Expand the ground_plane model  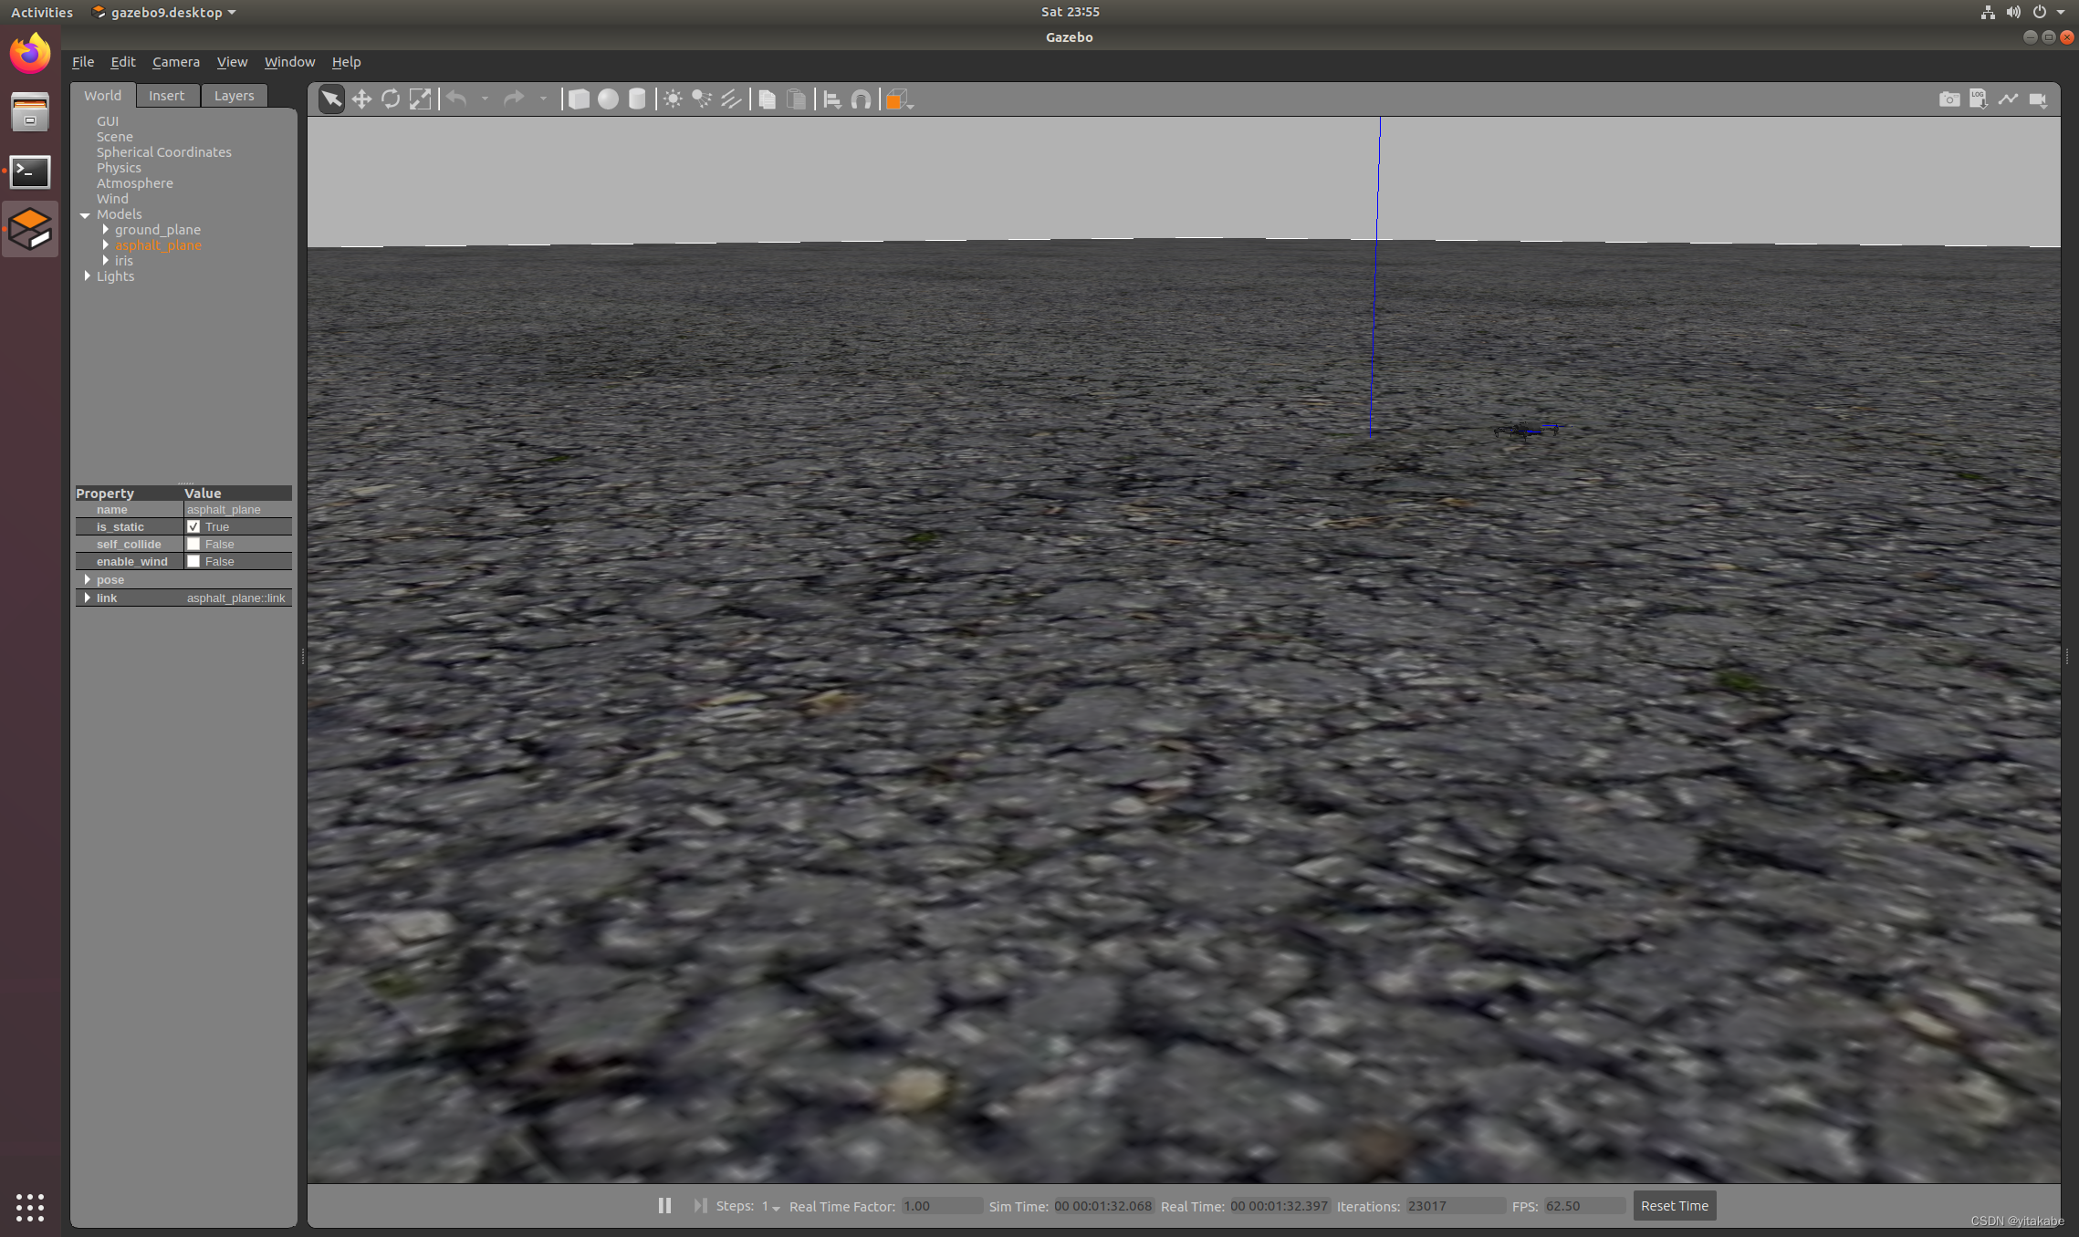point(106,229)
